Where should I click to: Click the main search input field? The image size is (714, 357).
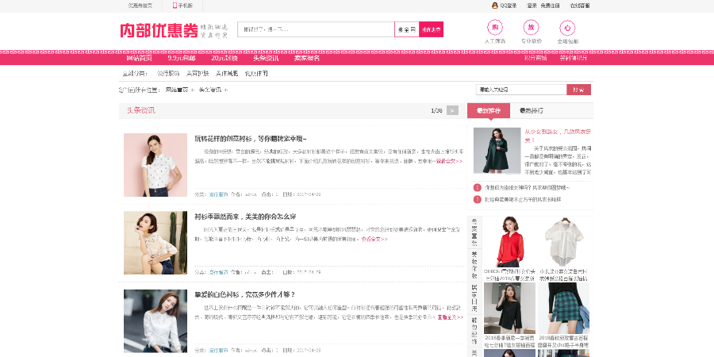pos(316,29)
